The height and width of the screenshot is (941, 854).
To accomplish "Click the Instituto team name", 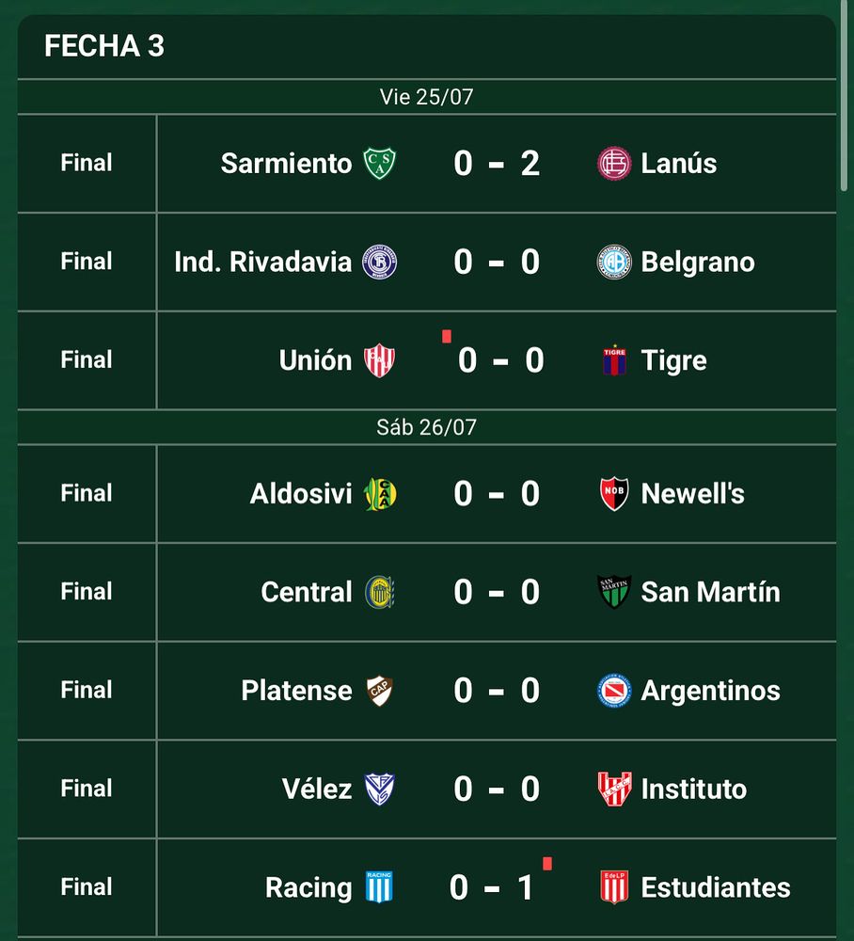I will point(694,789).
